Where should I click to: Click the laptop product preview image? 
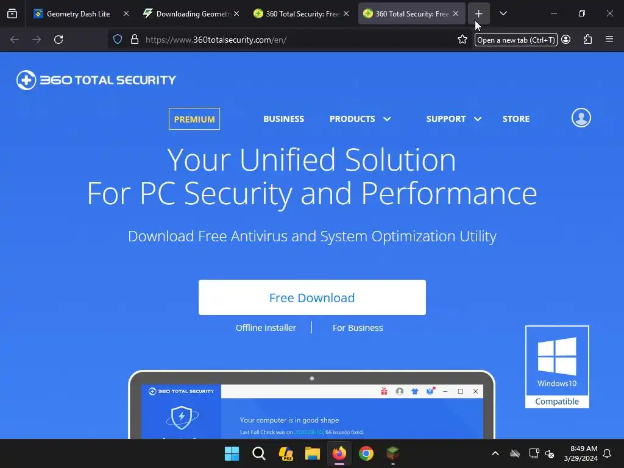pos(312,405)
